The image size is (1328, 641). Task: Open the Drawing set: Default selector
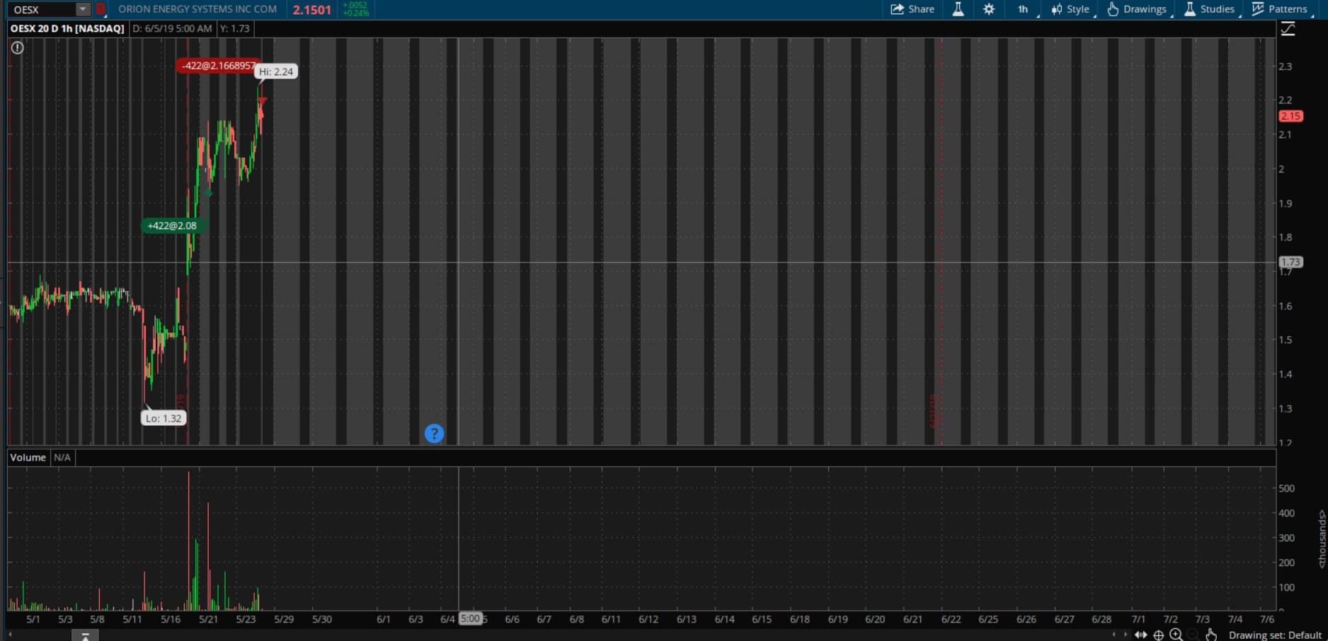point(1275,635)
